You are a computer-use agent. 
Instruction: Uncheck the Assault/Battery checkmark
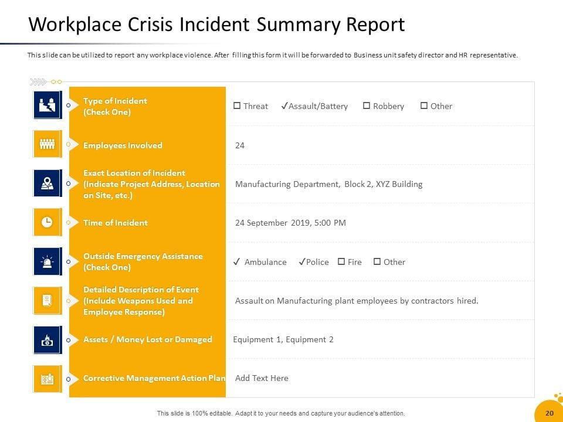[x=284, y=106]
